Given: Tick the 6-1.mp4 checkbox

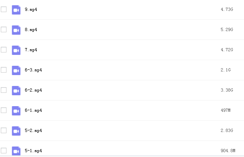Looking at the screenshot, I should point(4,110).
